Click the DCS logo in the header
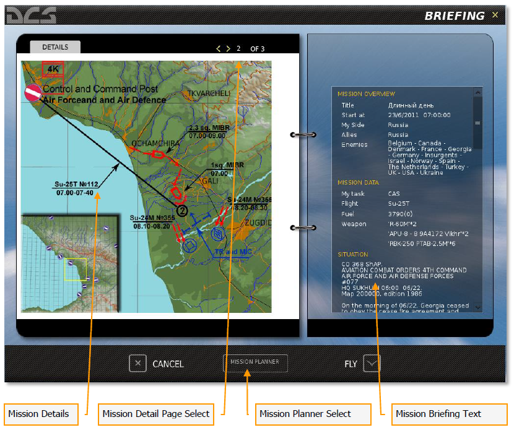Screen dimensions: 514x430 point(31,15)
